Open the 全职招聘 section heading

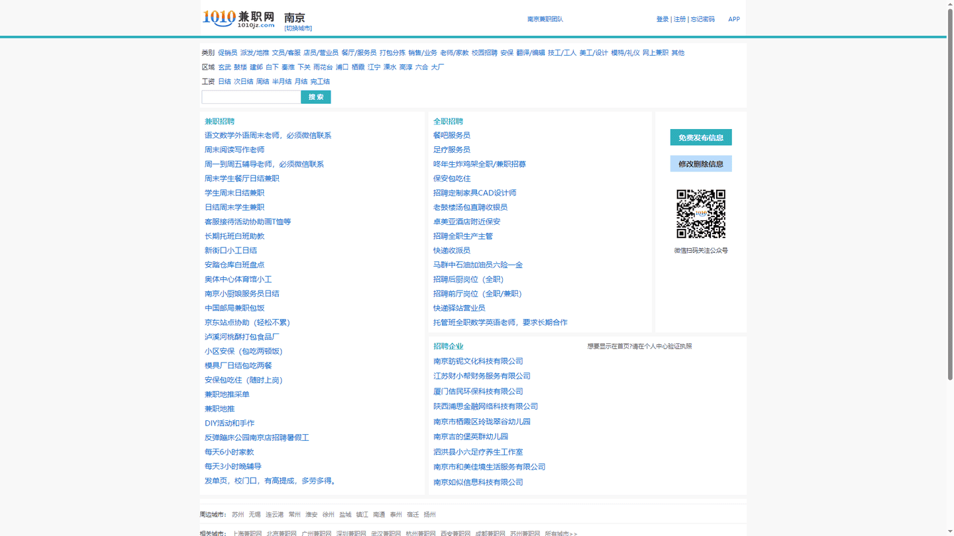(448, 122)
